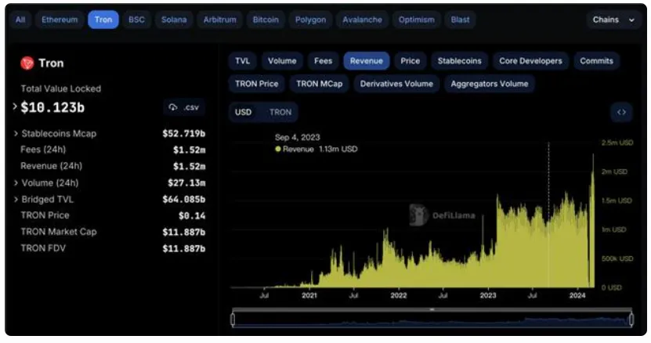Click the Bridged TVL value $64.085b

point(183,200)
